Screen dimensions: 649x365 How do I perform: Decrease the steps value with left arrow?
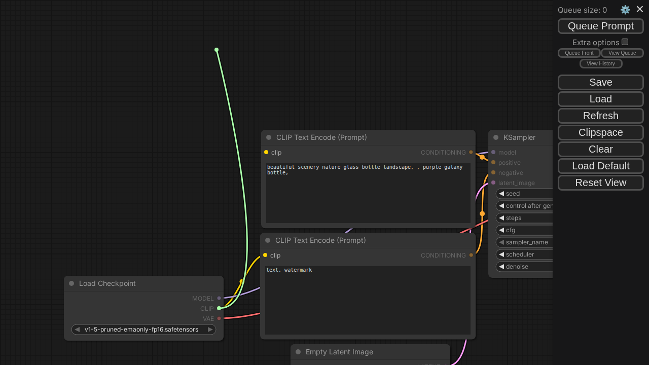coord(501,218)
